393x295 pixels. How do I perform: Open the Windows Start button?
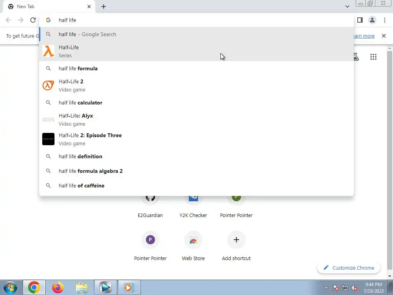[x=10, y=287]
